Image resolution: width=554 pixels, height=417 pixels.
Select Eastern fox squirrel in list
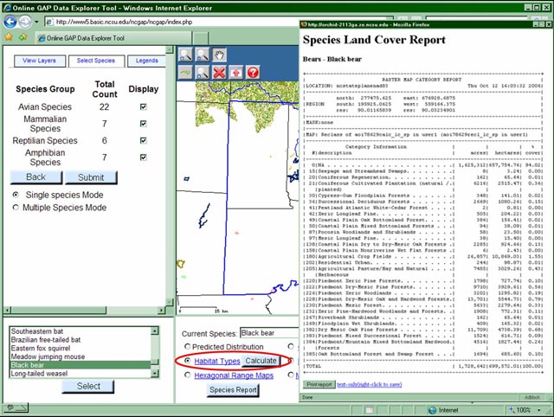coord(81,348)
